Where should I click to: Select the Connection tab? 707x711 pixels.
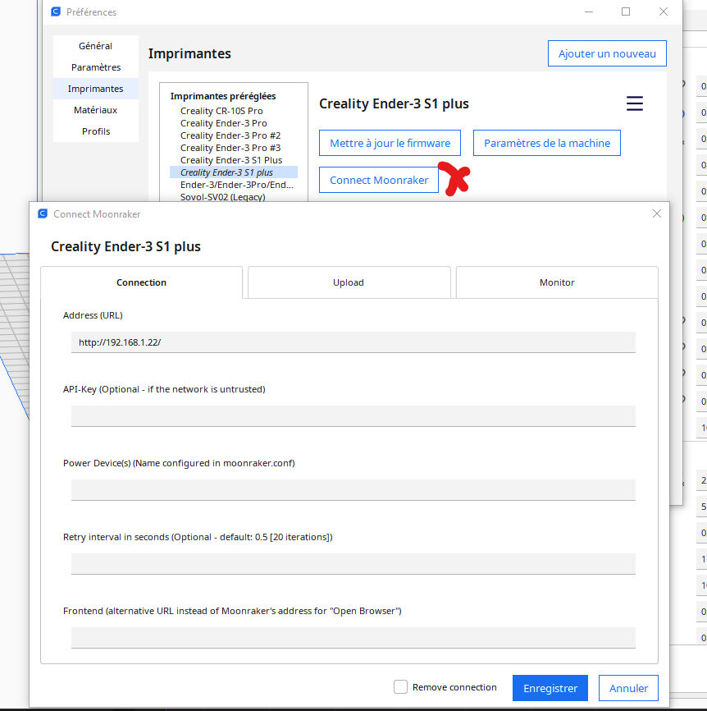coord(141,282)
